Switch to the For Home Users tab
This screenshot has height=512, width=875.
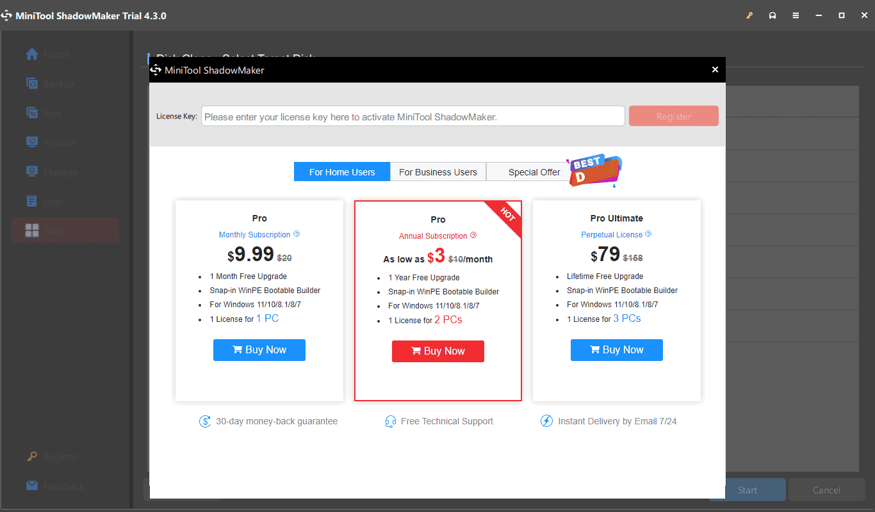[x=342, y=172]
